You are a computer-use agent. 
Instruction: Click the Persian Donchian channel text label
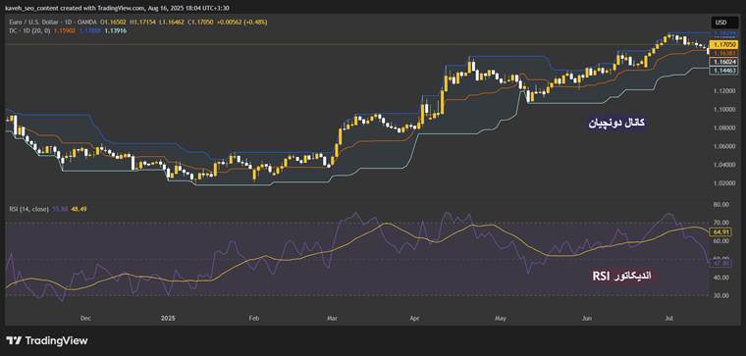(x=617, y=123)
